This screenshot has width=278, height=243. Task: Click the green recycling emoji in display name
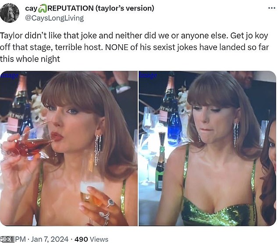[43, 8]
